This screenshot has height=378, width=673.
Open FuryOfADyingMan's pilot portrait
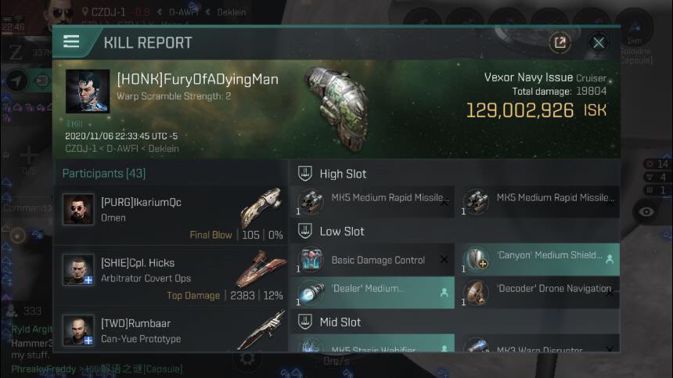point(88,92)
